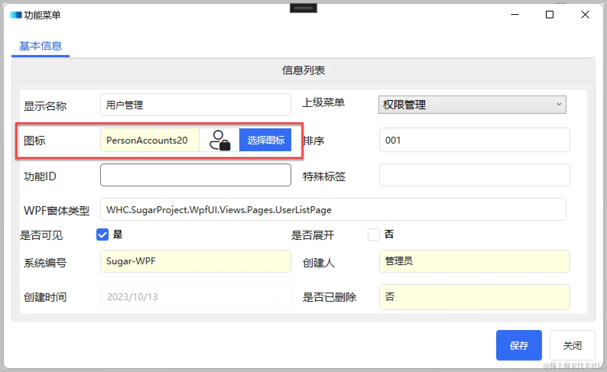This screenshot has width=607, height=372.
Task: Click the 是 label beside visible checkbox
Action: [x=118, y=235]
